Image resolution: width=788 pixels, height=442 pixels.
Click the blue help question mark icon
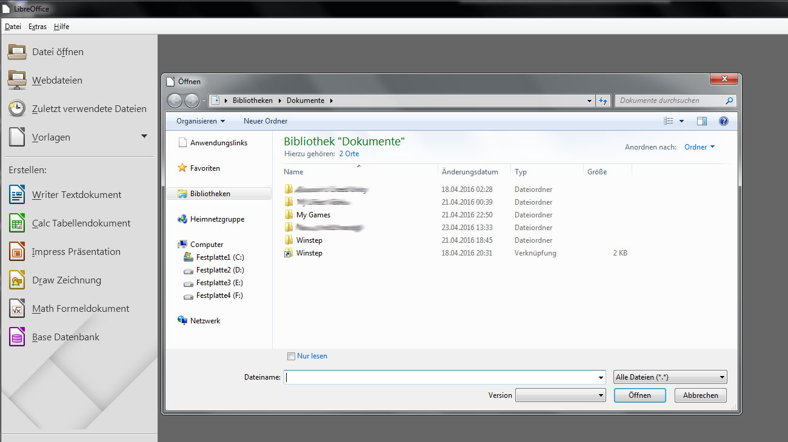(x=723, y=121)
